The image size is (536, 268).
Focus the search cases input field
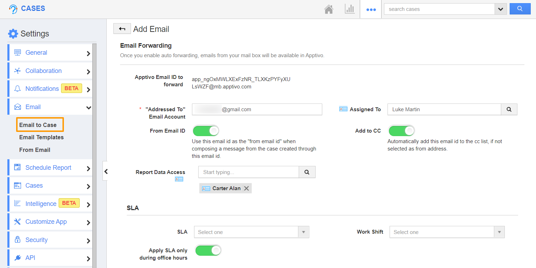point(439,9)
